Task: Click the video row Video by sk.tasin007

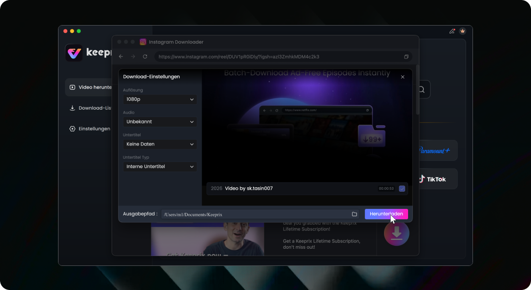Action: tap(307, 188)
